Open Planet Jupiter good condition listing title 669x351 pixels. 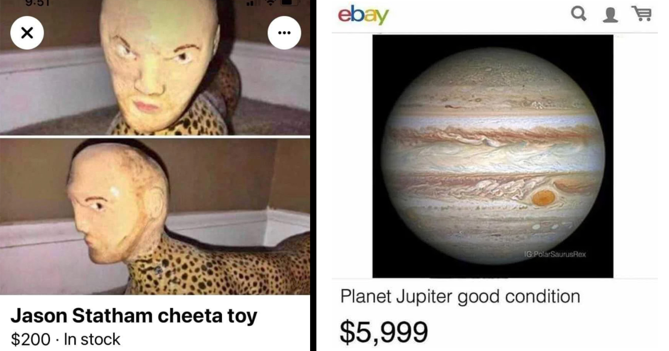(x=460, y=297)
